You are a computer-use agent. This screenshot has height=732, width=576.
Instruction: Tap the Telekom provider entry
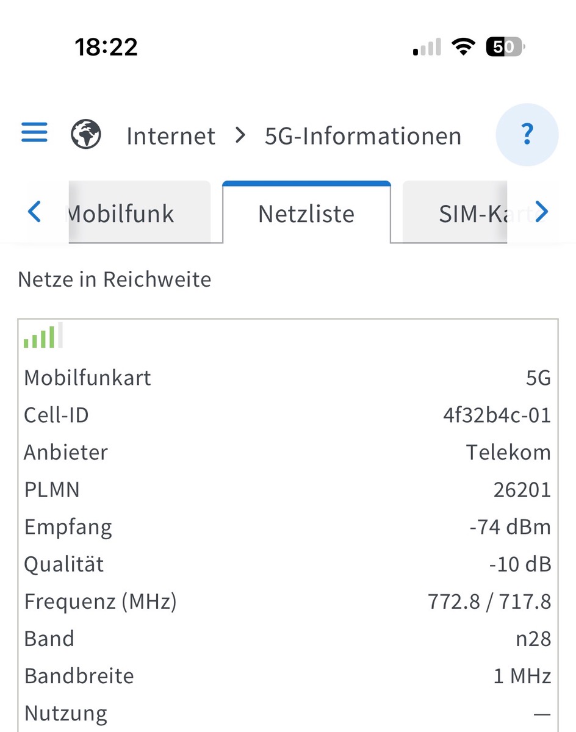[508, 453]
